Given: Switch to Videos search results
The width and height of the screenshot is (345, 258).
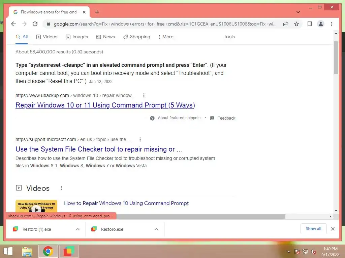Looking at the screenshot, I should (x=46, y=37).
